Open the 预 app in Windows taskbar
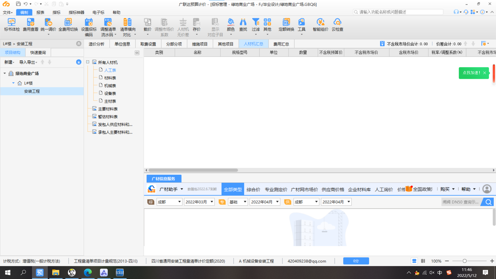Viewport: 496px width, 279px height. 40,272
